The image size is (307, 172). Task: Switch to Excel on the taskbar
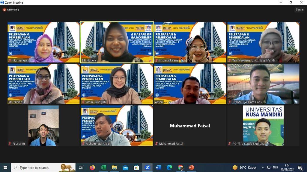point(103,168)
